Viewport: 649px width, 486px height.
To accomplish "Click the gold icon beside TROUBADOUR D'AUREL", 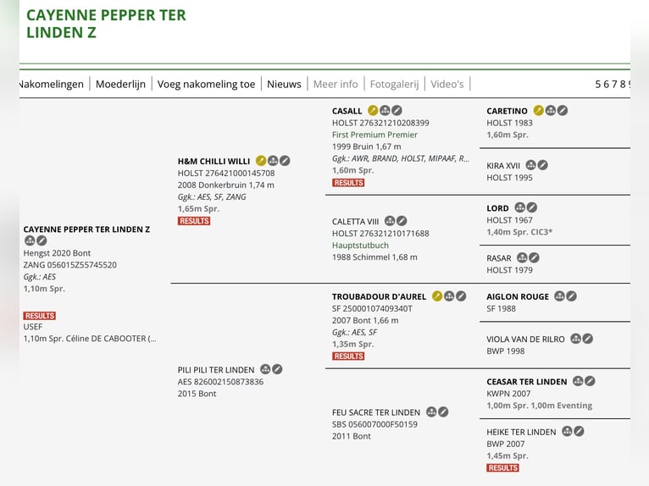I will click(437, 296).
